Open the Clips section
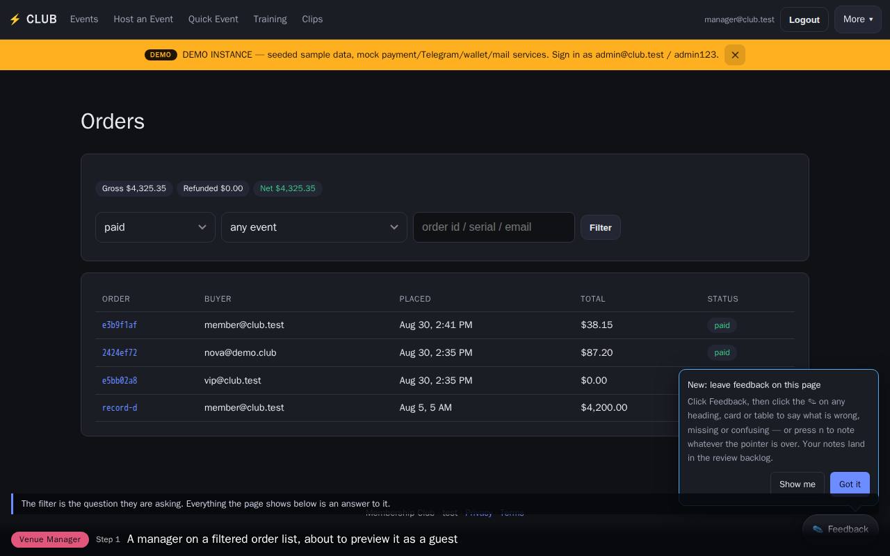890x556 pixels. coord(312,19)
